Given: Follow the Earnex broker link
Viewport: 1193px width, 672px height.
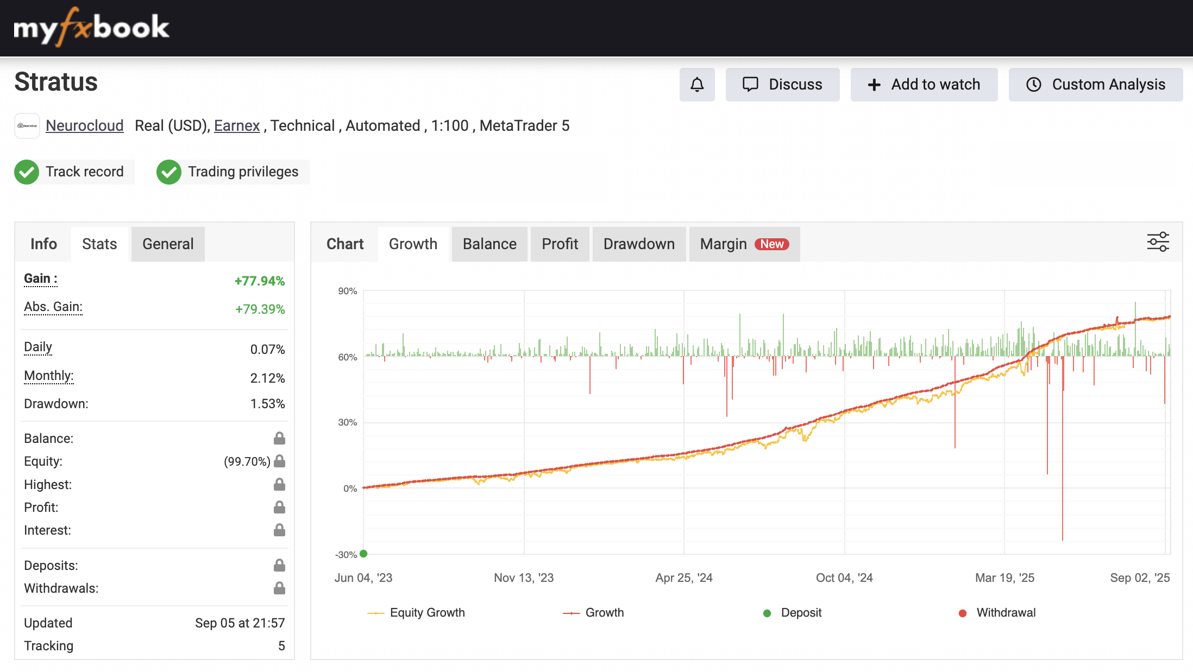Looking at the screenshot, I should [237, 126].
